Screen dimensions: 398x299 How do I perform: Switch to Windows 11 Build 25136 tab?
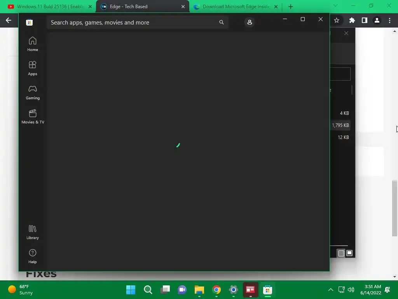[49, 7]
